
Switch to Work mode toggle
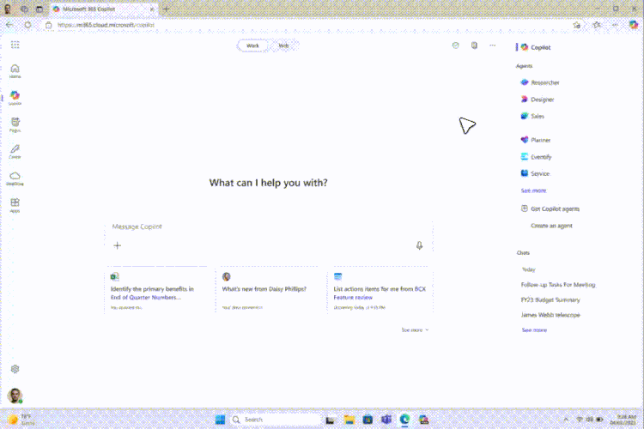point(252,45)
